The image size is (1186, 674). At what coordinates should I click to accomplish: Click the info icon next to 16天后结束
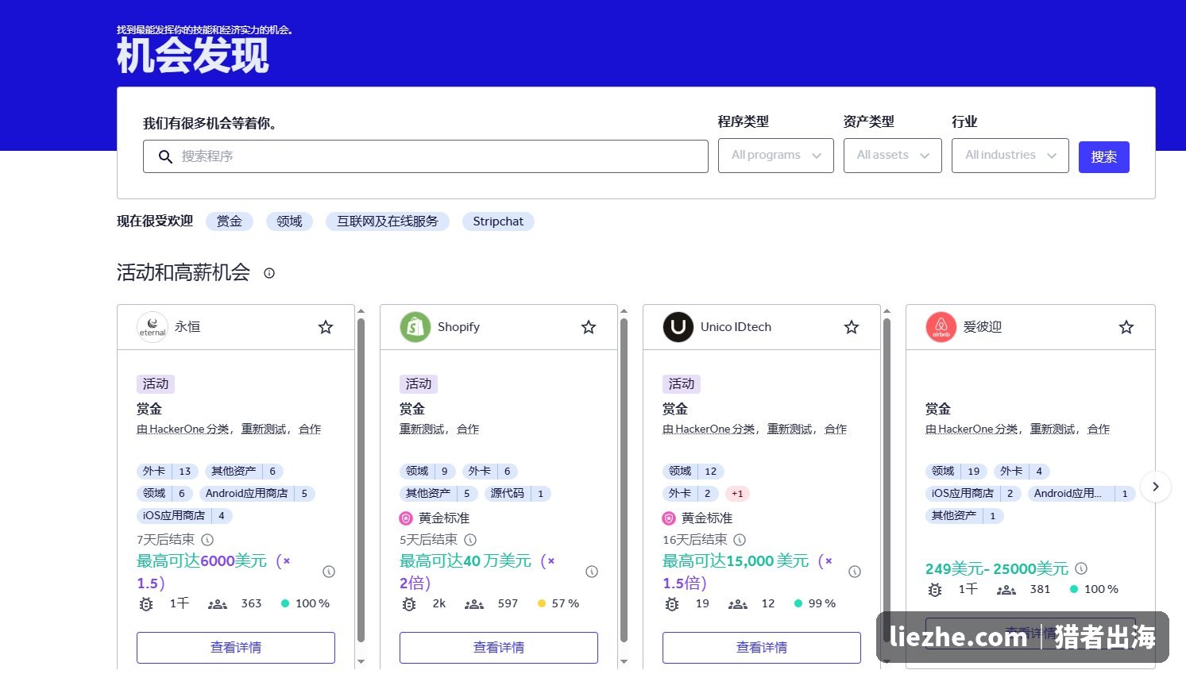click(740, 540)
